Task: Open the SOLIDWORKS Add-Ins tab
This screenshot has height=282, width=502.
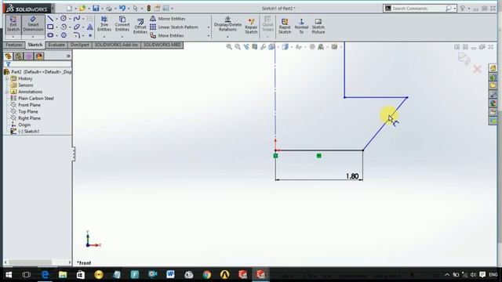Action: tap(116, 45)
